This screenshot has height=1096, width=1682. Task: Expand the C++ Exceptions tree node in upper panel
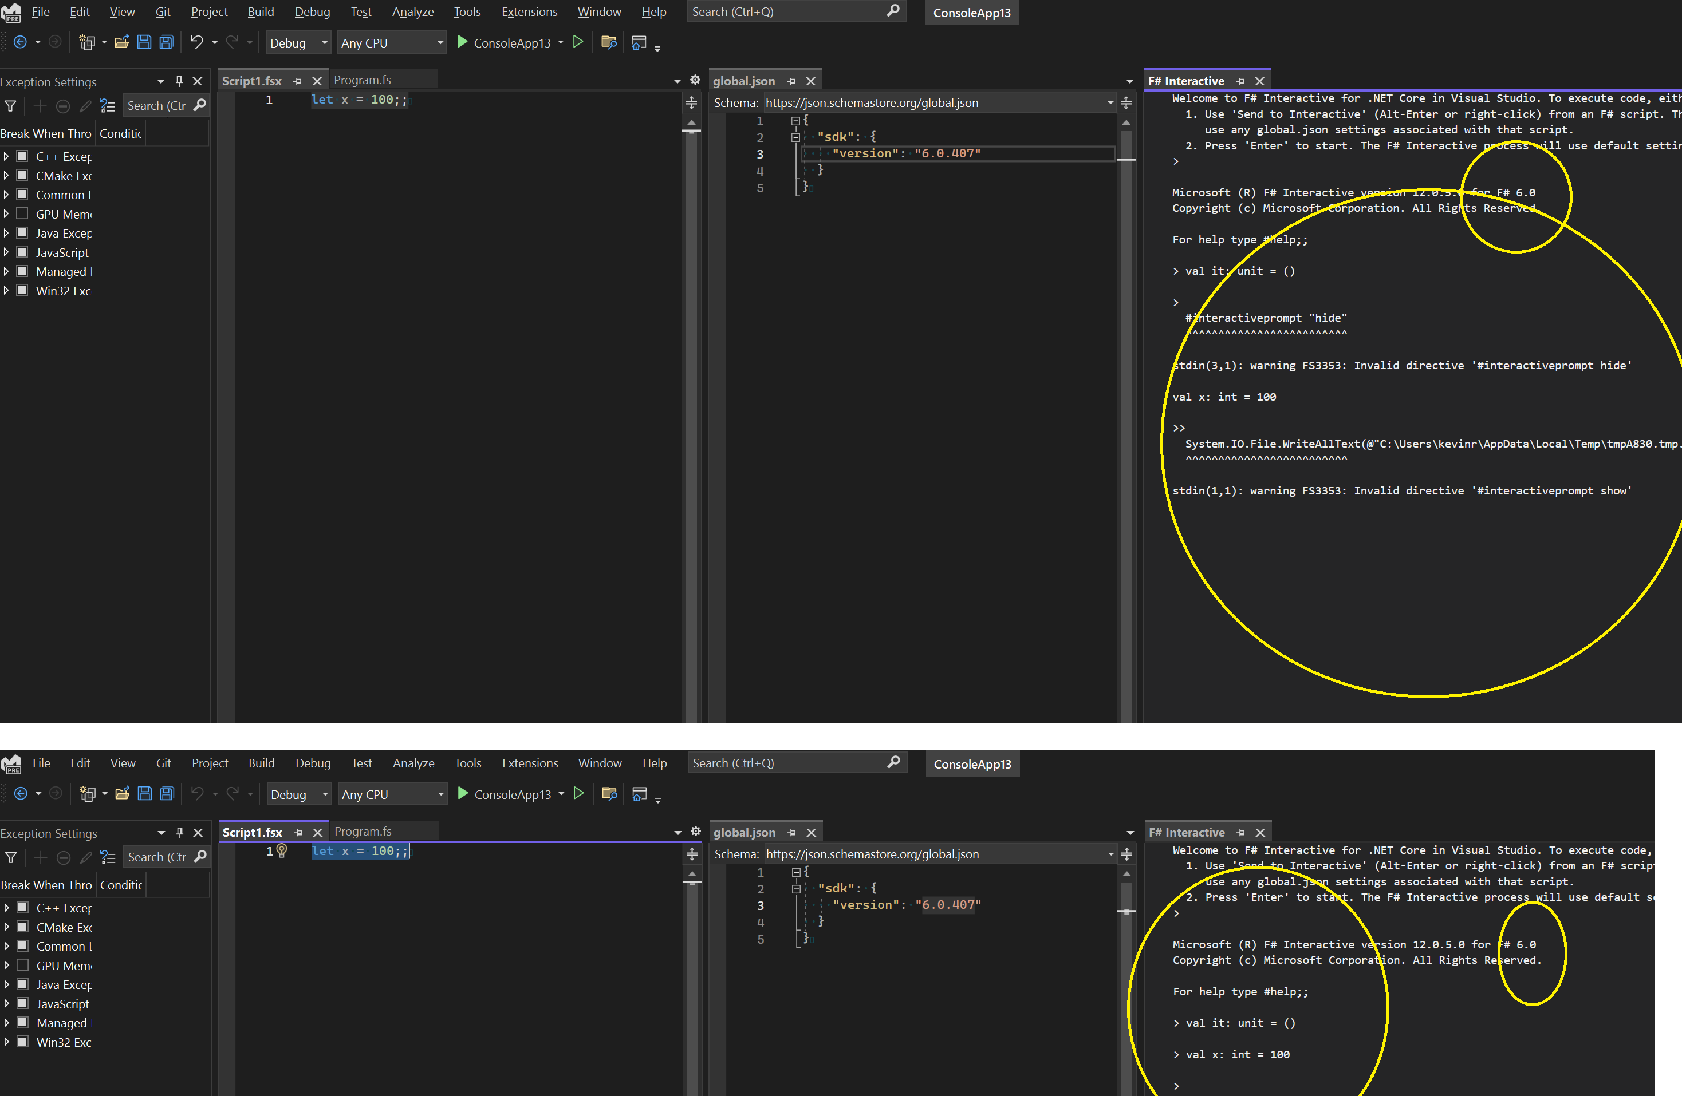(6, 156)
